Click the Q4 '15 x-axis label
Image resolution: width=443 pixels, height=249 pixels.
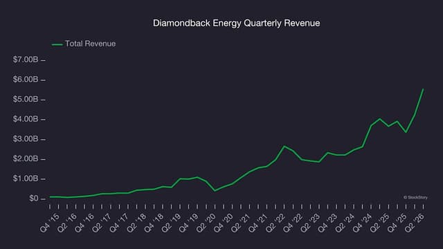click(50, 223)
